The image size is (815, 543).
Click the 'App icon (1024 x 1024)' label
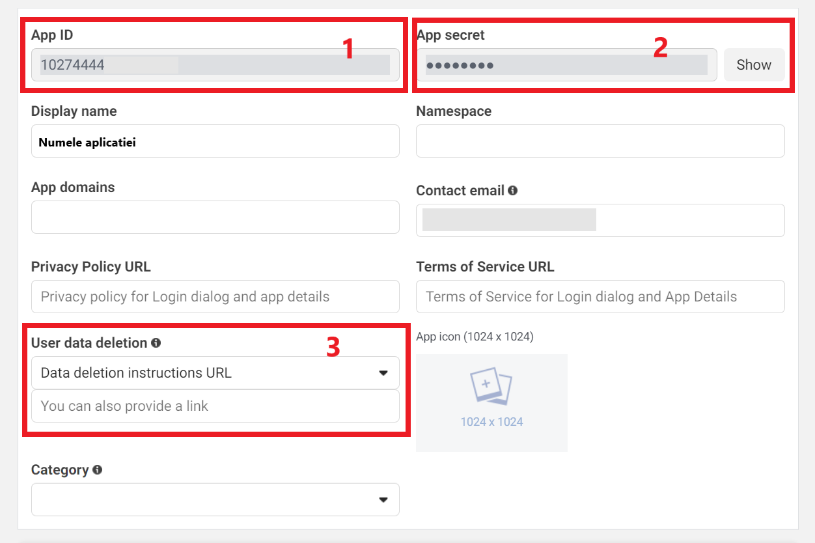(x=475, y=337)
